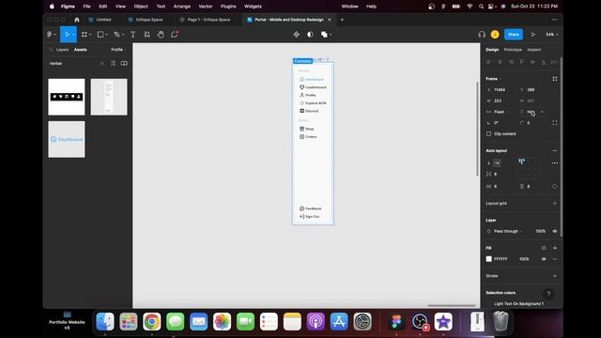Open the Resources tool

(x=147, y=35)
